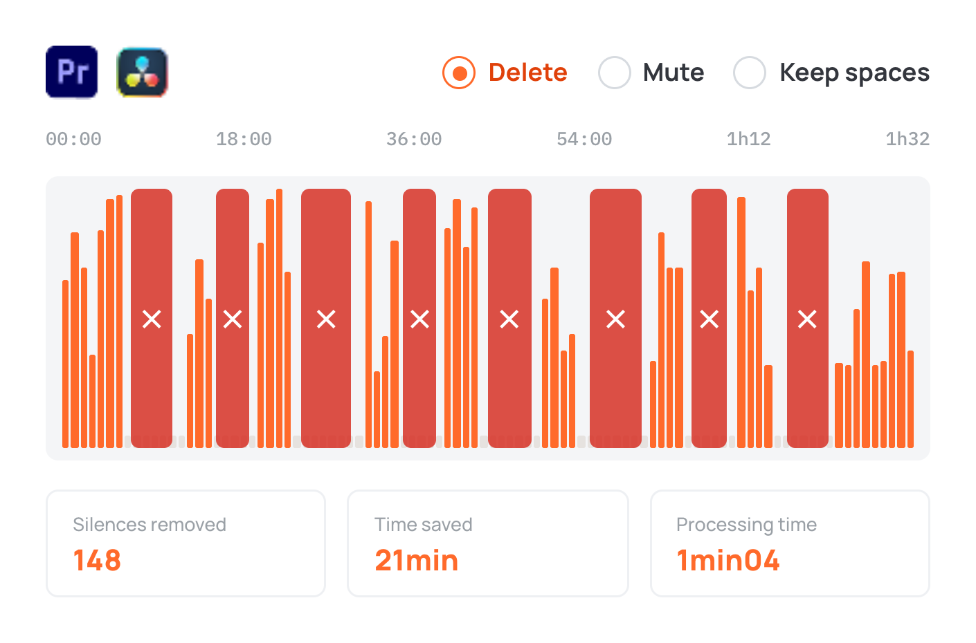Click X on the last silence block

tap(807, 319)
